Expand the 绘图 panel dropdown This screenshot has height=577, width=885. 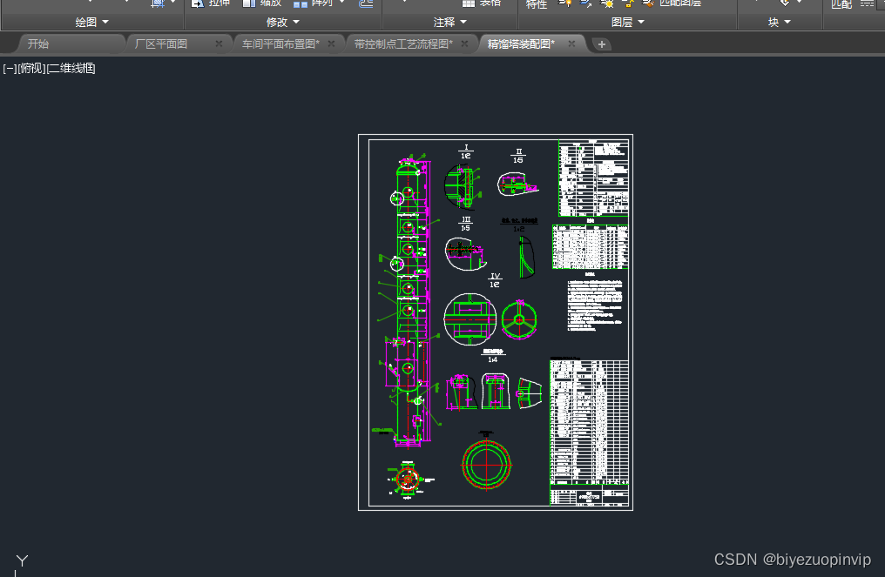click(92, 22)
